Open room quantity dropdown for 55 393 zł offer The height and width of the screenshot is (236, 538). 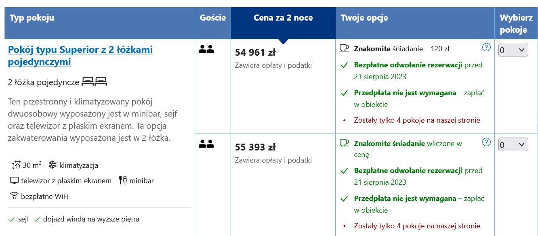click(513, 144)
